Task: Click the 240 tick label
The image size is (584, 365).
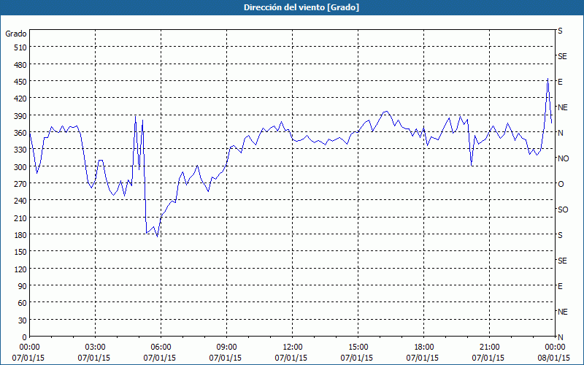Action: pyautogui.click(x=20, y=201)
